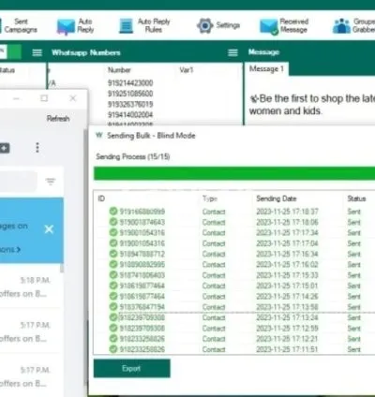Dismiss the blue notification banner with its X
375x397 pixels.
coord(49,229)
